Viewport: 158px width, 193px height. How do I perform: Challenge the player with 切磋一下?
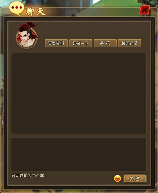point(81,43)
